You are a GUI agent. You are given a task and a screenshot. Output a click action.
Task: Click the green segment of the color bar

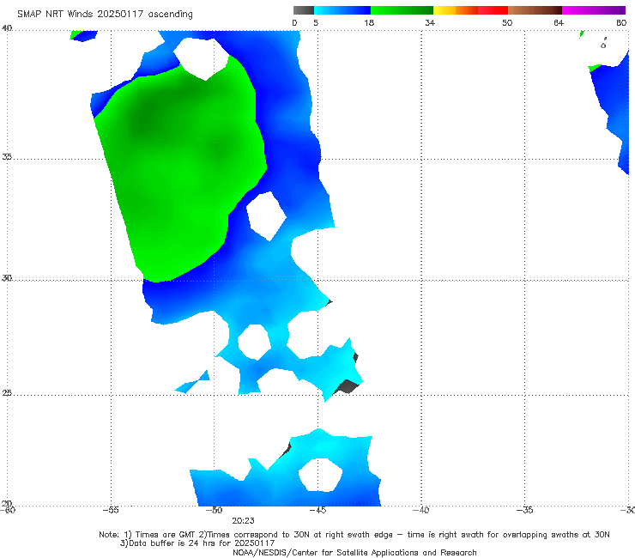click(x=402, y=10)
